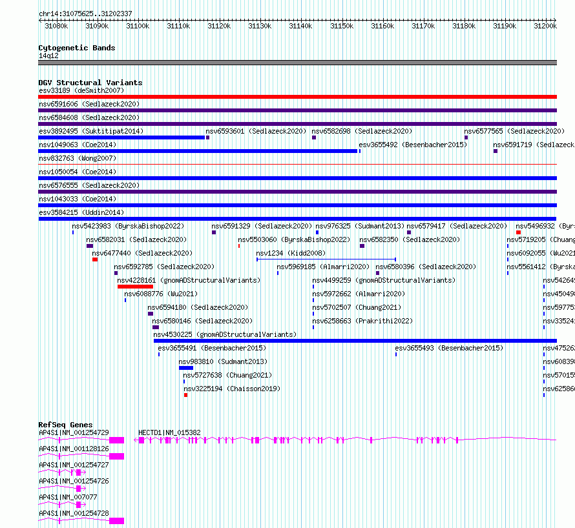The width and height of the screenshot is (575, 528).
Task: Select the 31180k ruler position label
Action: [463, 26]
